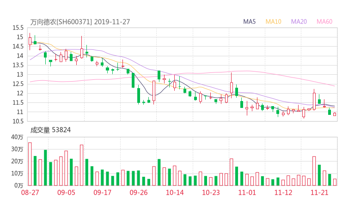Click the 09-05 date axis label
Image resolution: width=342 pixels, height=203 pixels.
66,192
